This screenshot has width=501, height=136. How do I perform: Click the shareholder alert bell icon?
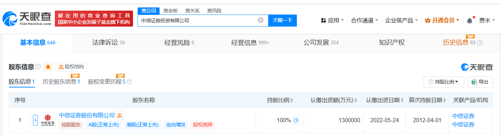[x=48, y=67]
